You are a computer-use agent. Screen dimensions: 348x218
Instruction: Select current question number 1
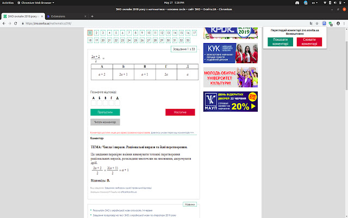90,33
